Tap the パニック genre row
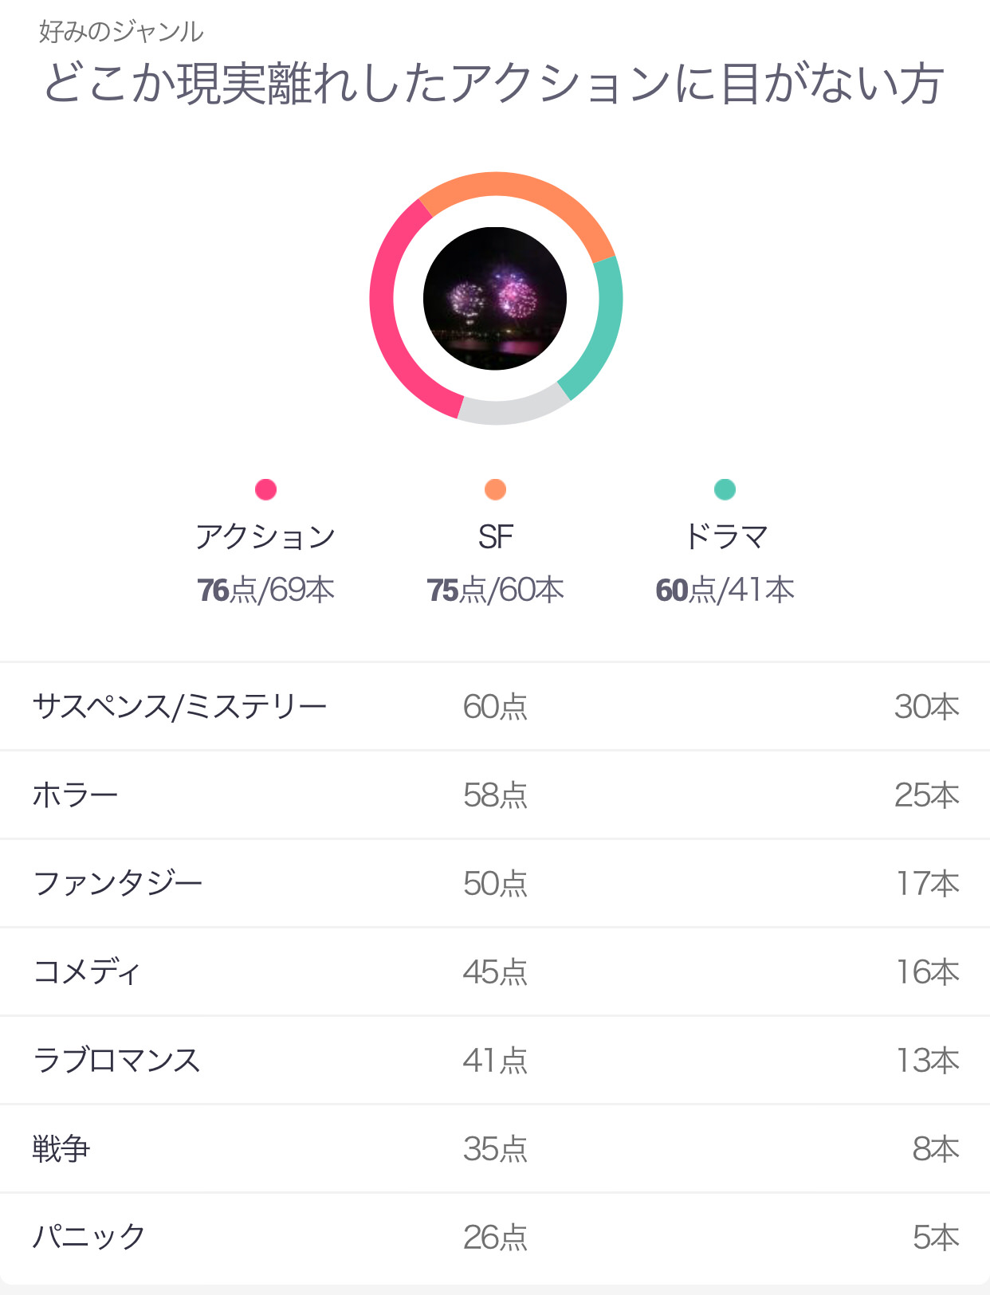The height and width of the screenshot is (1295, 990). tap(495, 1237)
